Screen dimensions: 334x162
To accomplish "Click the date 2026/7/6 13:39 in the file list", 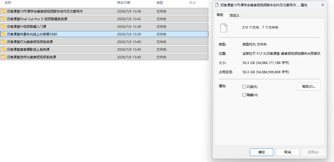I will 129,34.
